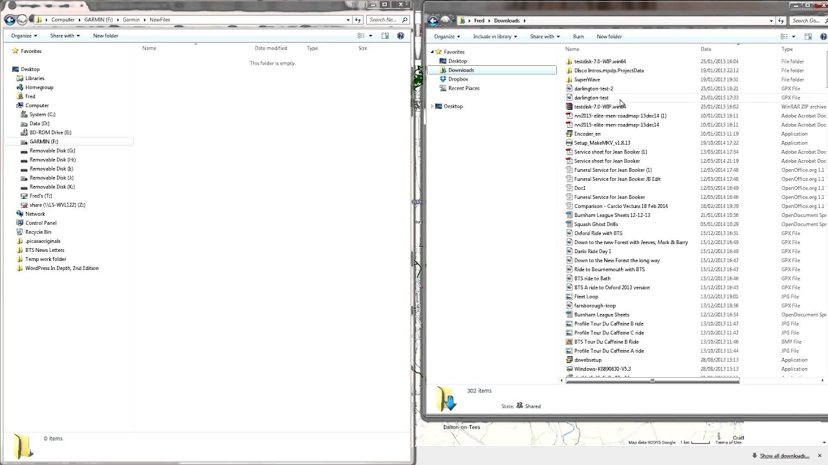Select Removable Disk (G:) in the tree
Image resolution: width=828 pixels, height=465 pixels.
point(52,150)
